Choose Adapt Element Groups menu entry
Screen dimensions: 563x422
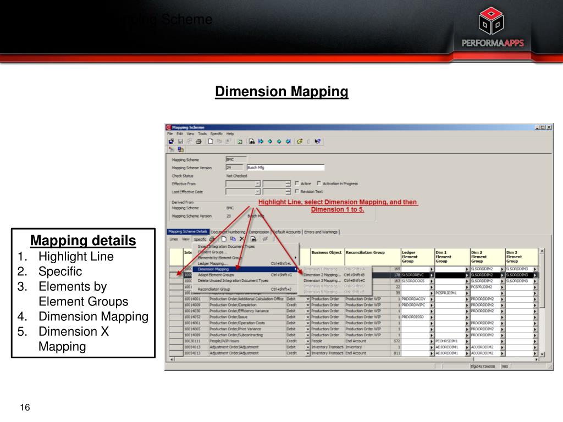point(246,275)
